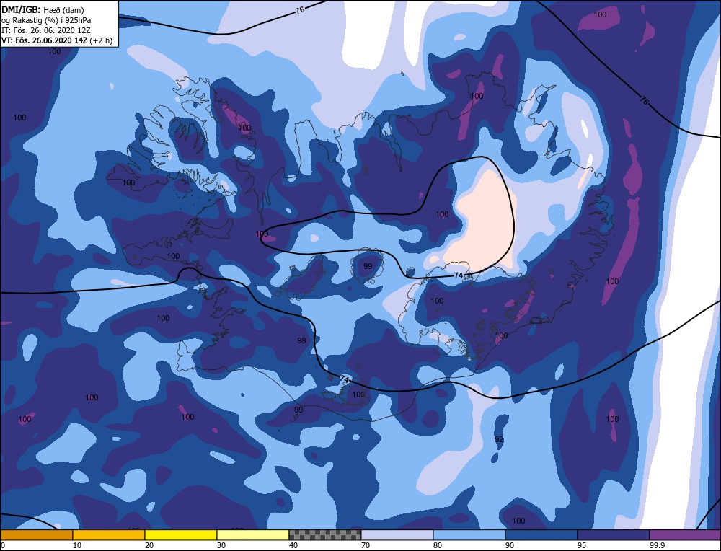This screenshot has width=721, height=551.
Task: Select the '30' legend tick label
Action: pyautogui.click(x=221, y=545)
